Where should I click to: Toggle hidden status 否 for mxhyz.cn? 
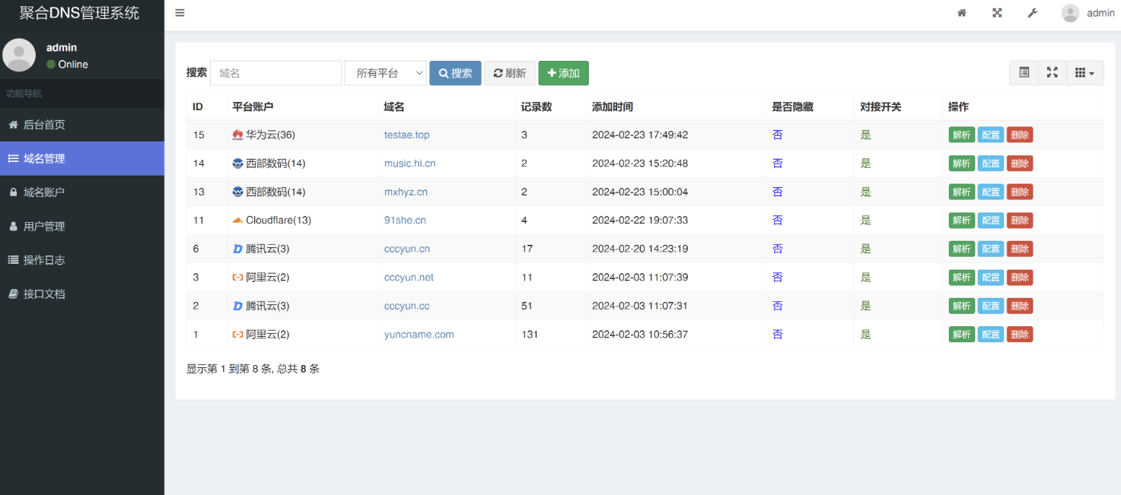point(777,192)
